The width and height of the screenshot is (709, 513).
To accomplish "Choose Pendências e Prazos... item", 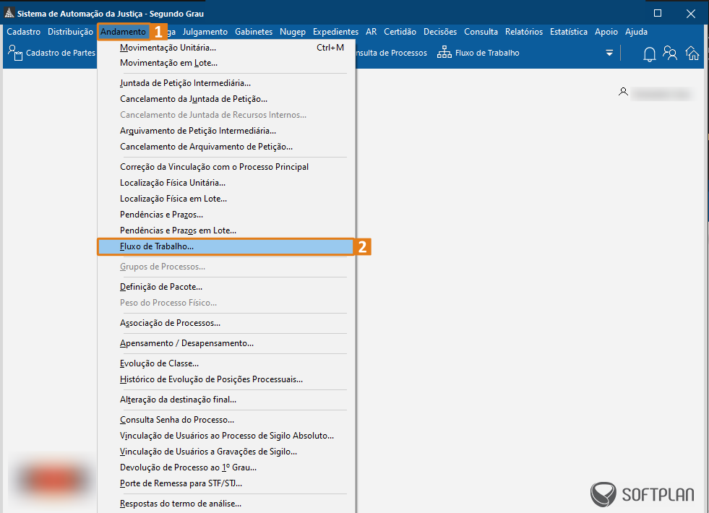I will pyautogui.click(x=226, y=215).
